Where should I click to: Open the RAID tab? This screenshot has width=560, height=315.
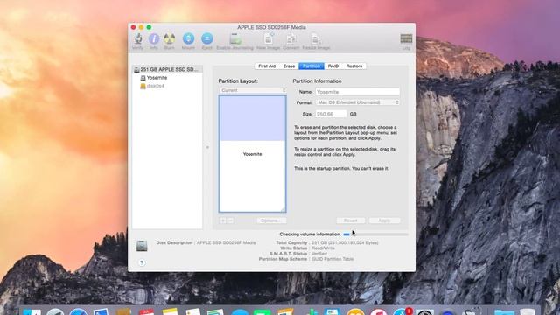tap(333, 66)
